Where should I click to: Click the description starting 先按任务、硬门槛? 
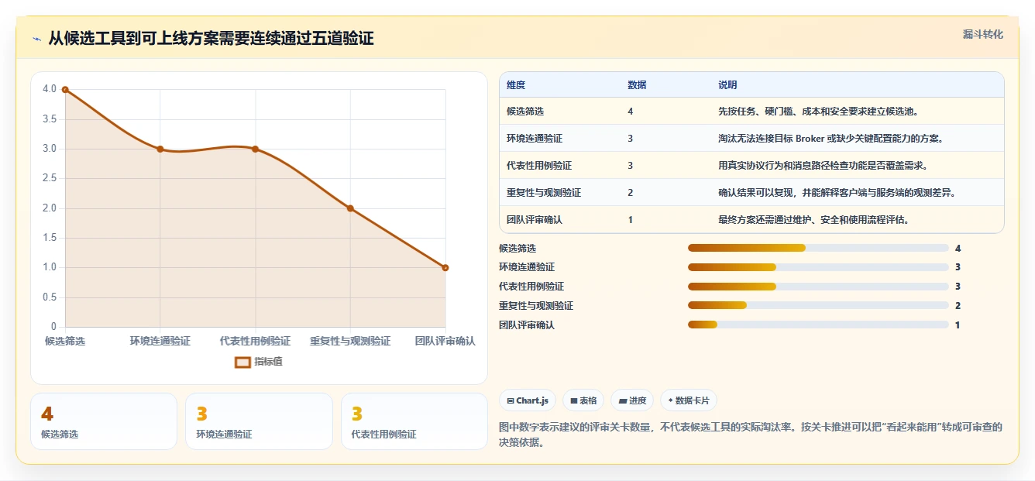(818, 112)
